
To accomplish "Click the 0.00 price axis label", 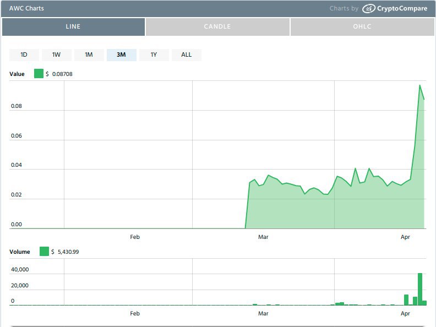I will tap(17, 225).
